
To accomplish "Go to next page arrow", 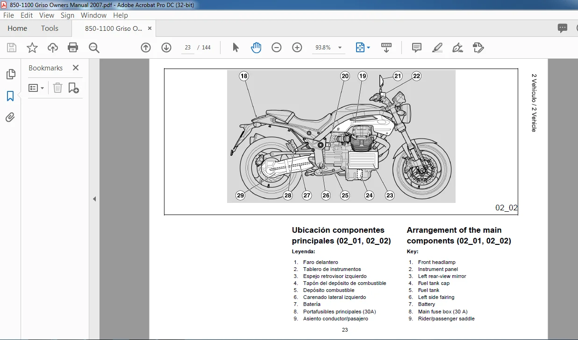I will point(166,48).
